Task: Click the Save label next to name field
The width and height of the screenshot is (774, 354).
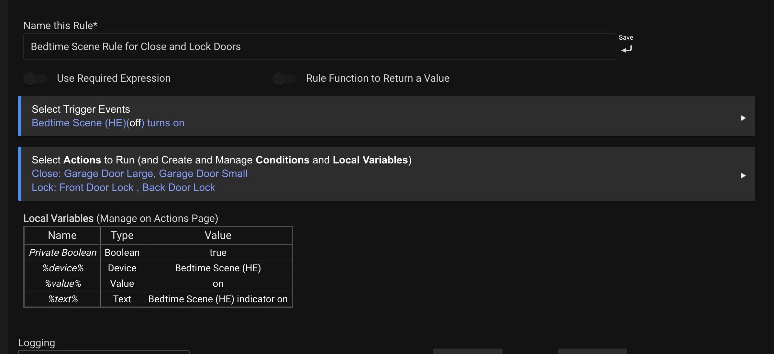Action: click(x=626, y=37)
